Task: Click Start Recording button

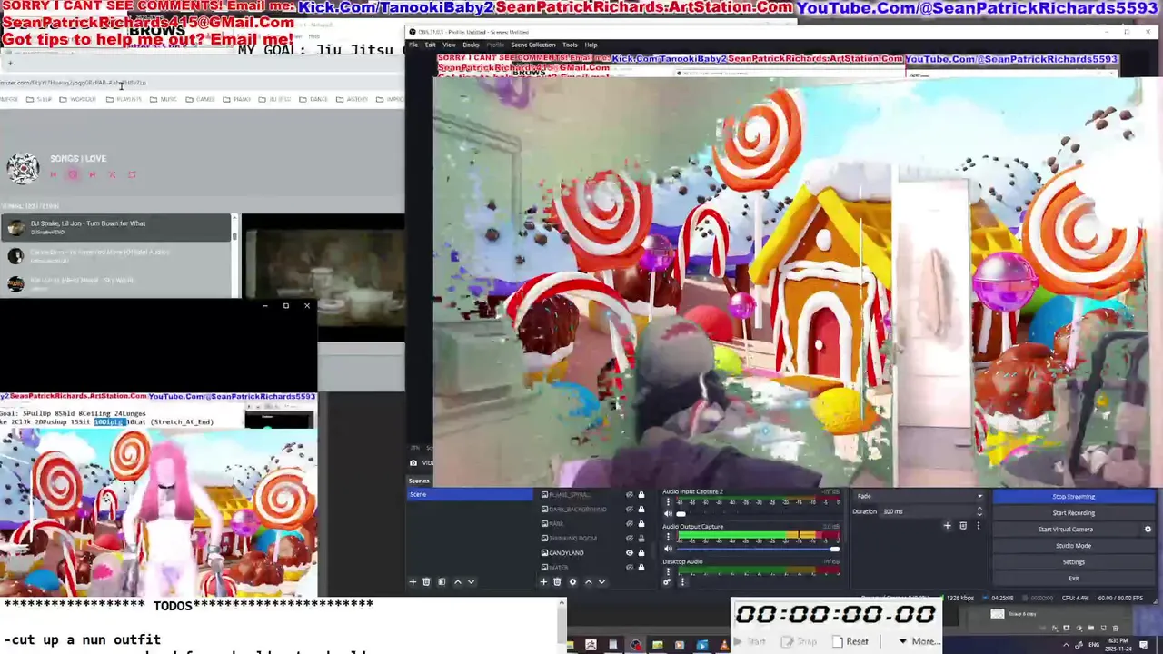Action: [x=1074, y=512]
